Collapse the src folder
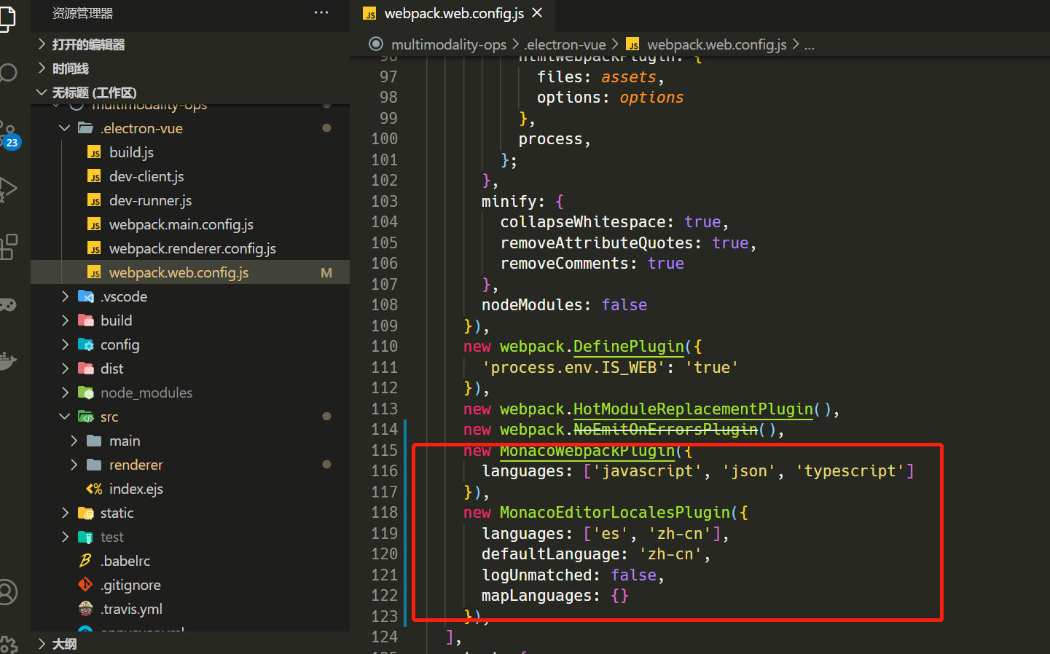The height and width of the screenshot is (654, 1050). tap(65, 417)
